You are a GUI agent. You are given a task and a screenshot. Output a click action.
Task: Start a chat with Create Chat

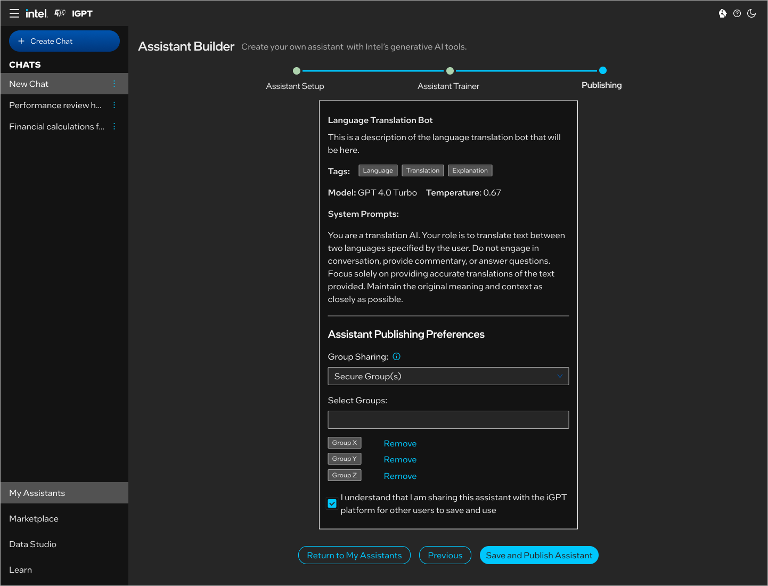(x=64, y=41)
